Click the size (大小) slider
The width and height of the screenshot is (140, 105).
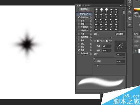tap(109, 38)
